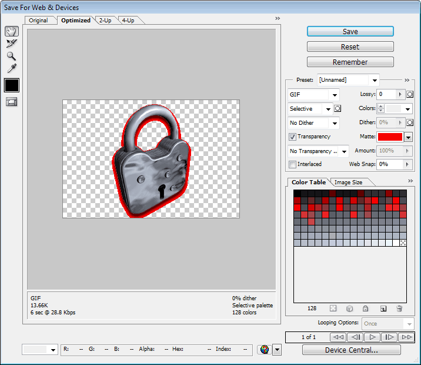This screenshot has height=365, width=421.
Task: Select the Zoom tool
Action: coord(11,56)
